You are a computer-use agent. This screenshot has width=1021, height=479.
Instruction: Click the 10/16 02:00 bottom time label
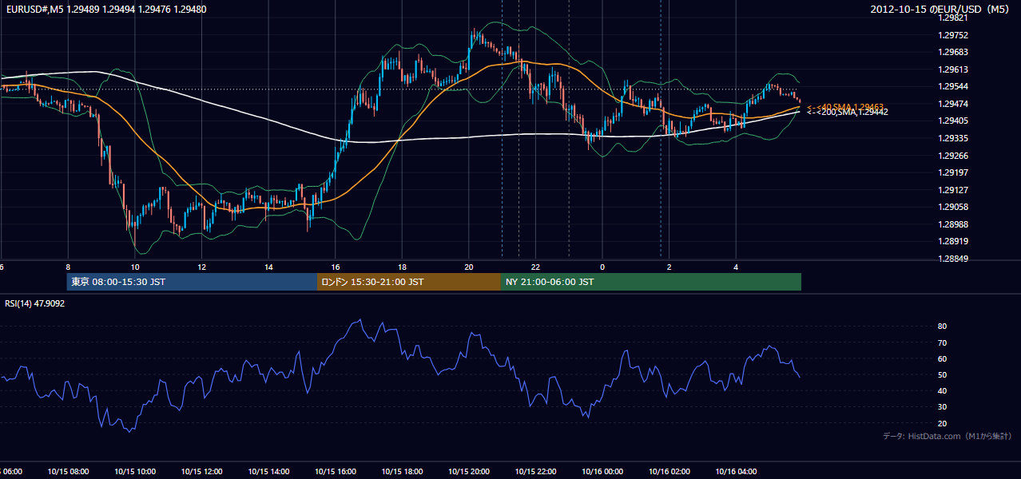[x=669, y=472]
